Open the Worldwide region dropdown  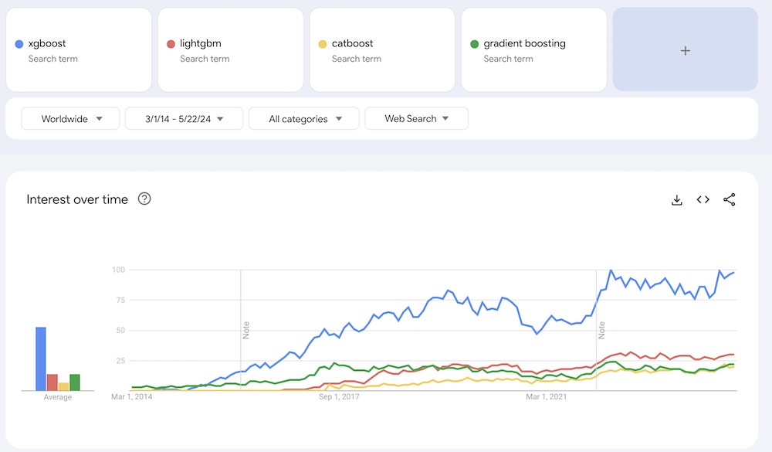click(x=70, y=118)
